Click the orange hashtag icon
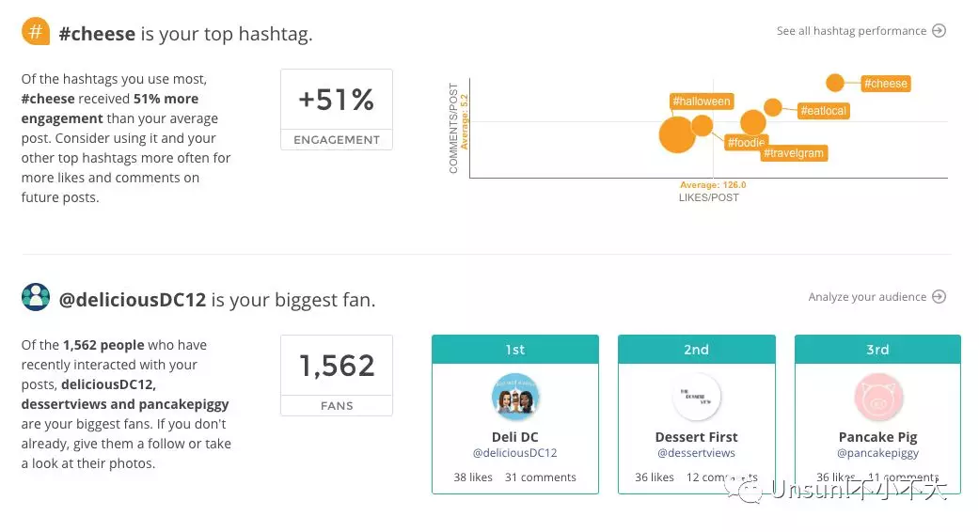Screen dimensions: 979x532 (x=35, y=33)
